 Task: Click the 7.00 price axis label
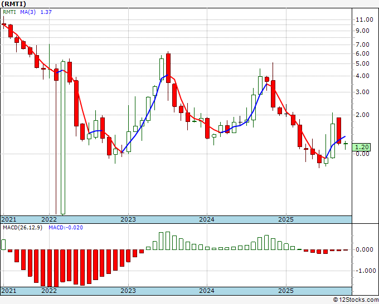click(363, 45)
